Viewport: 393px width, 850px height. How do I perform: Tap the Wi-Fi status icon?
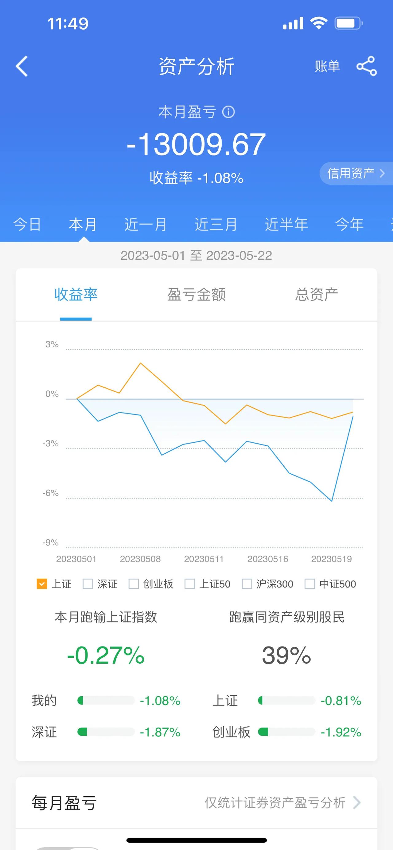[x=318, y=23]
